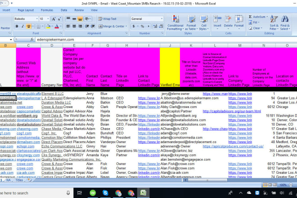
Task: Toggle Italic formatting
Action: pos(23,27)
